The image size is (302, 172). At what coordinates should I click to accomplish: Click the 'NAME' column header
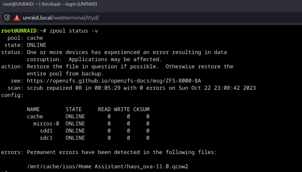[x=33, y=109]
